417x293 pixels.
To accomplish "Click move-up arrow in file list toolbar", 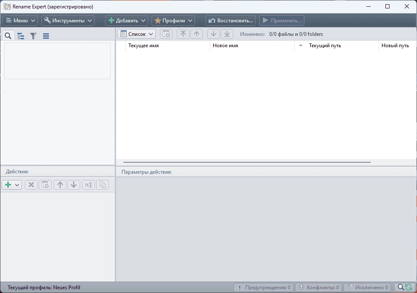I will click(197, 34).
